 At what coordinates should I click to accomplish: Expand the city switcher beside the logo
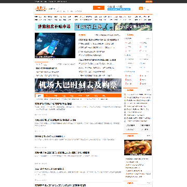coord(52,8)
